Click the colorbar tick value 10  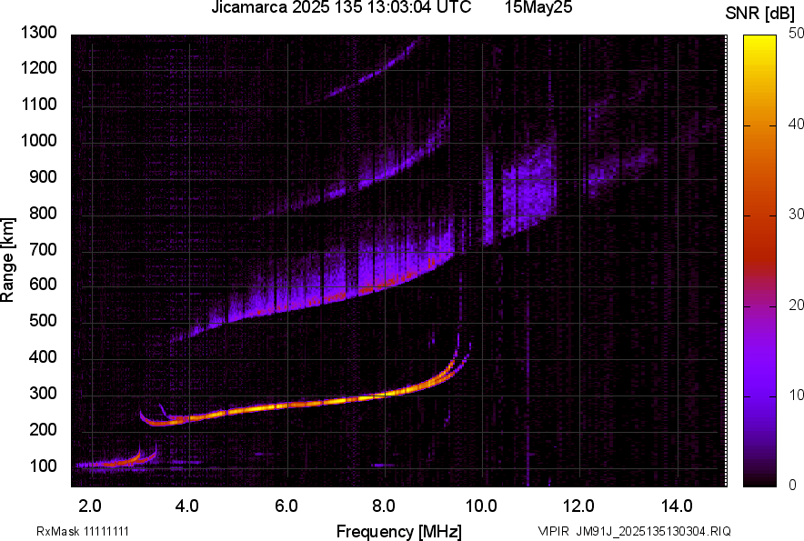(796, 395)
